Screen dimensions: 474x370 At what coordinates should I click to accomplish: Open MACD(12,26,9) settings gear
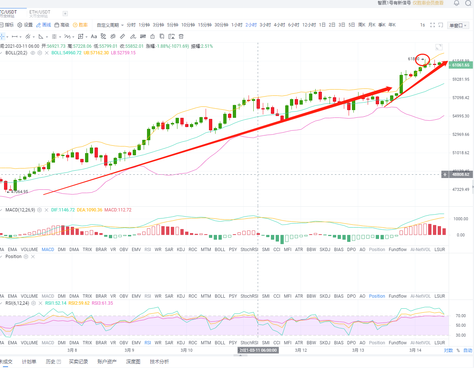40,210
